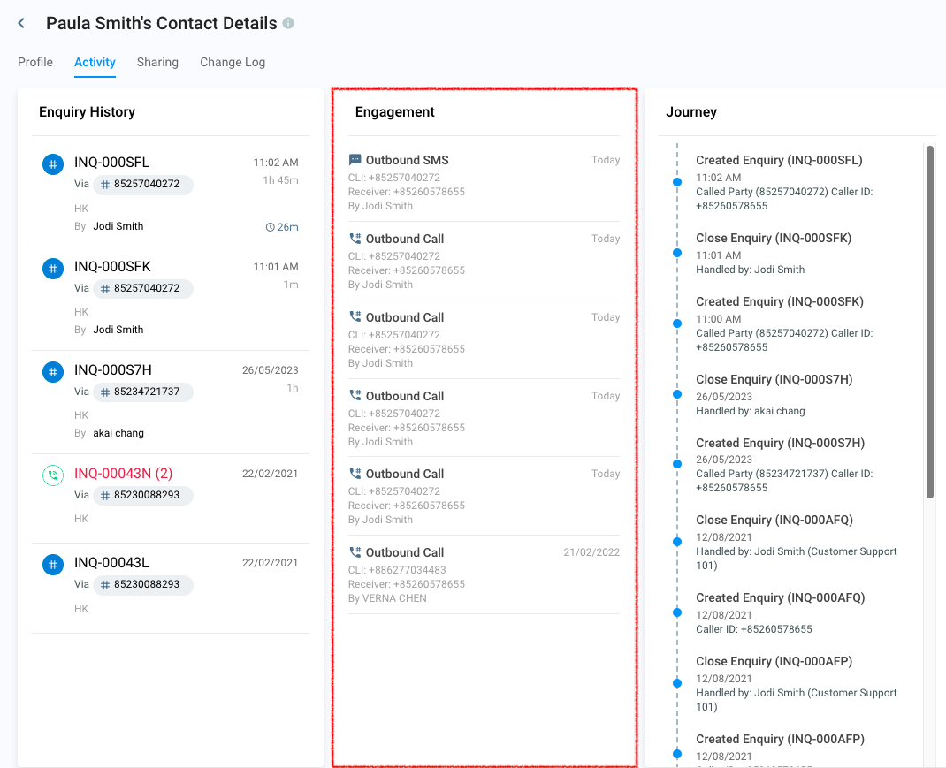
Task: Click Created Enquiry (INQ-000AFP) journey entry
Action: coord(780,739)
